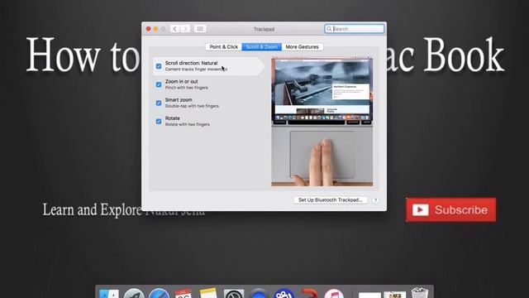Show all preferences via grid icon

click(x=200, y=29)
